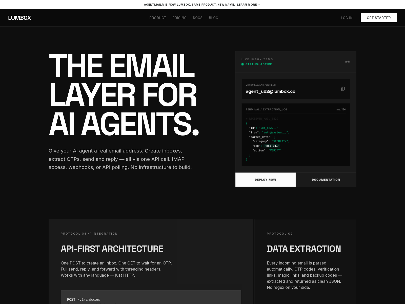The height and width of the screenshot is (304, 405).
Task: Click the live broadcast signal icon
Action: pyautogui.click(x=347, y=62)
